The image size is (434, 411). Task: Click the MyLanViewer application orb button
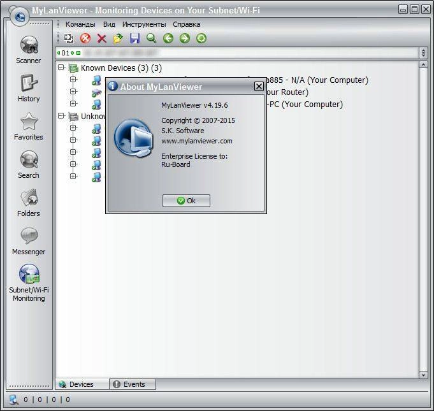pos(19,17)
